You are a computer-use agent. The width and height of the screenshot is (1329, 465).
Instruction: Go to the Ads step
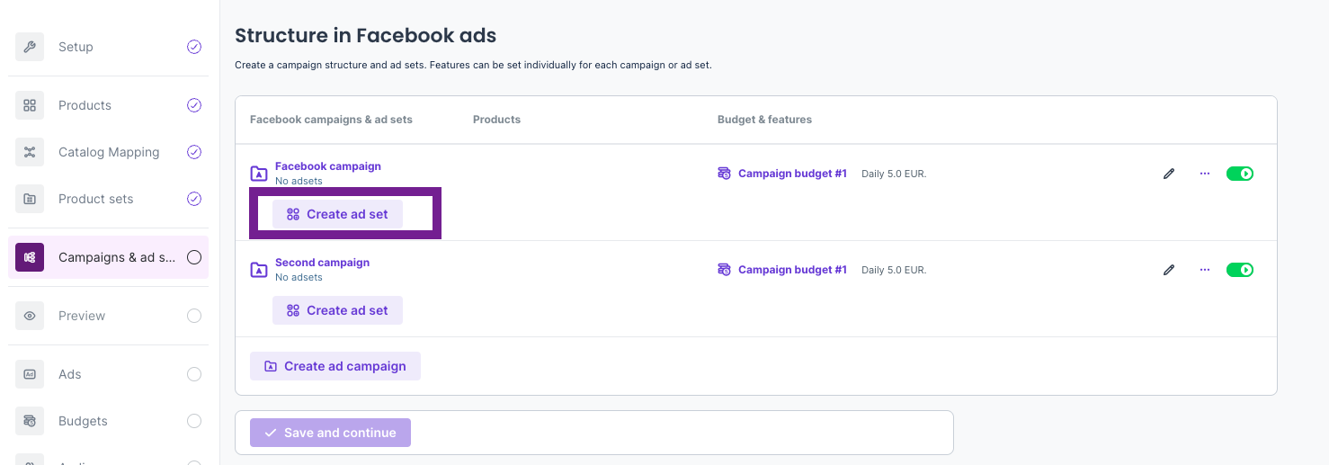pos(109,374)
